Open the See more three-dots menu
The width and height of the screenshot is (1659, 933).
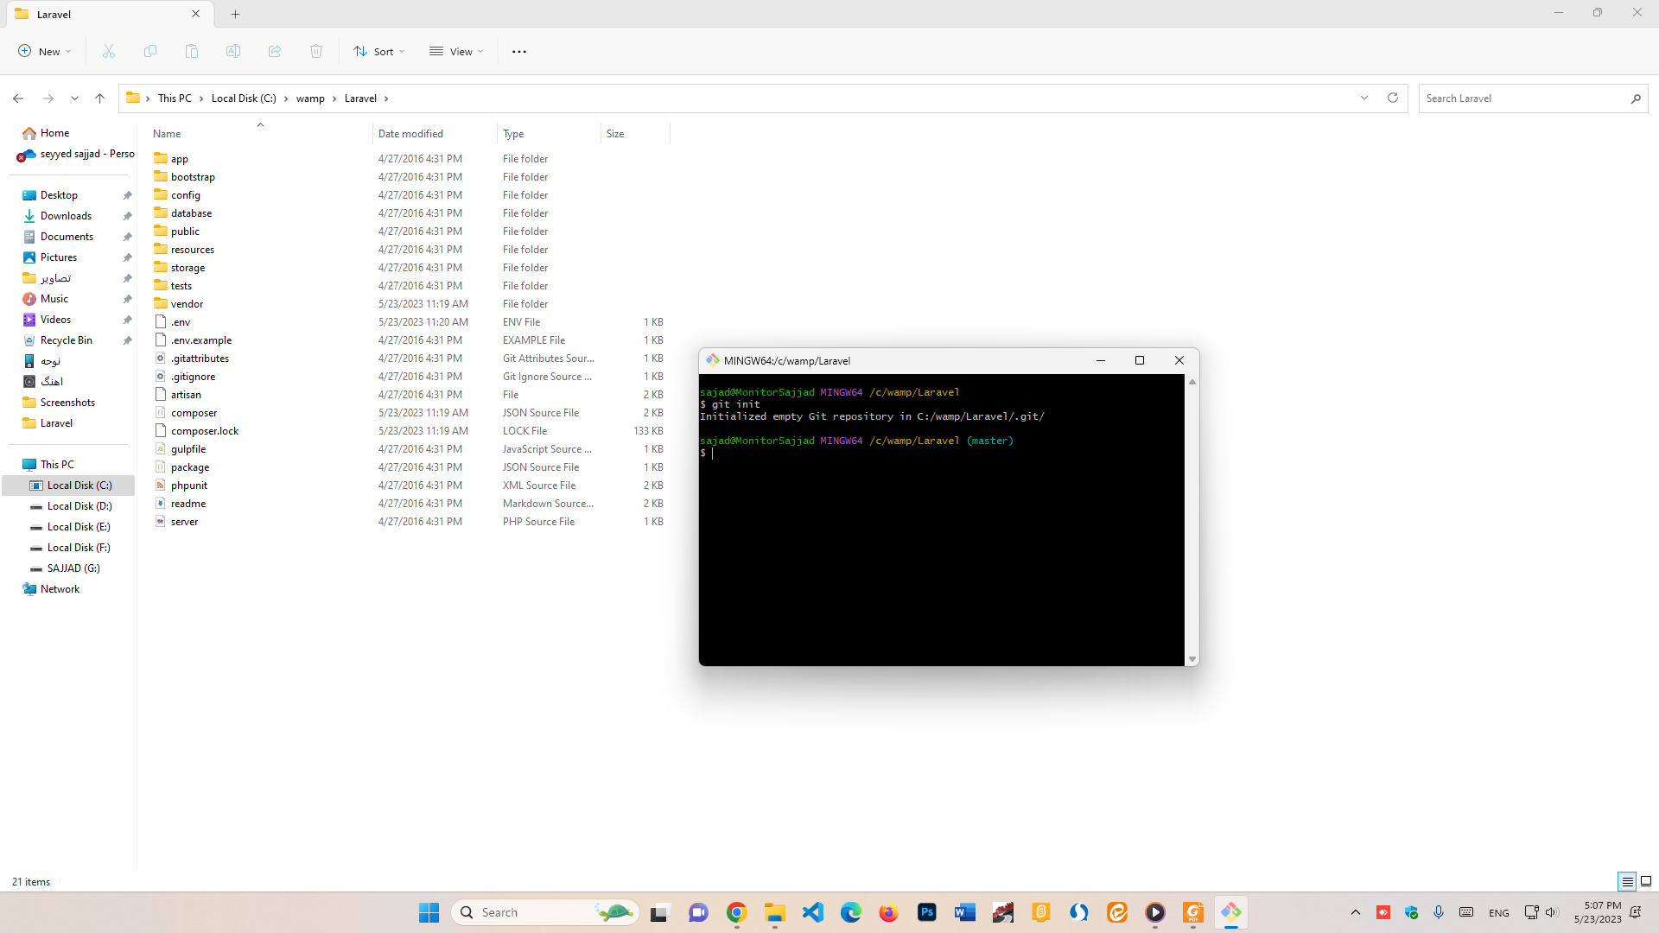(519, 52)
